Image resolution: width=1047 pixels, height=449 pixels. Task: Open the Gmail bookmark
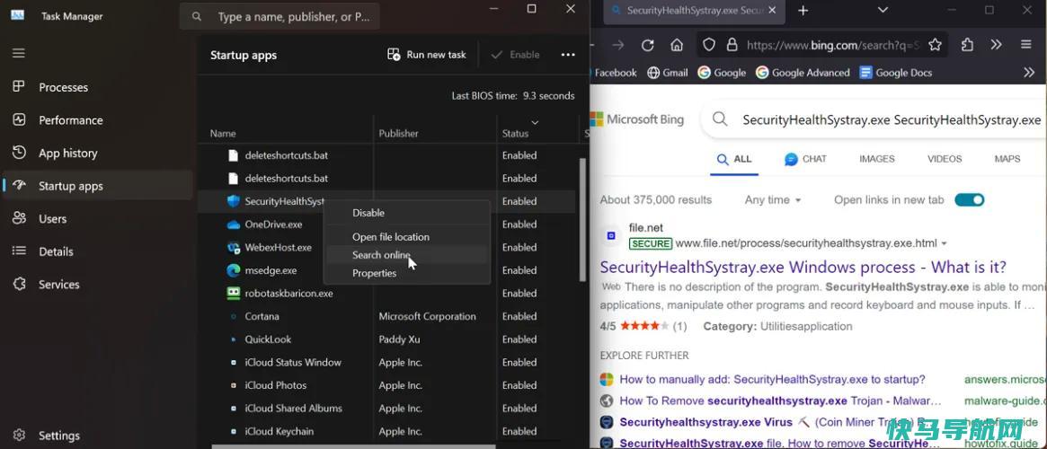(667, 73)
